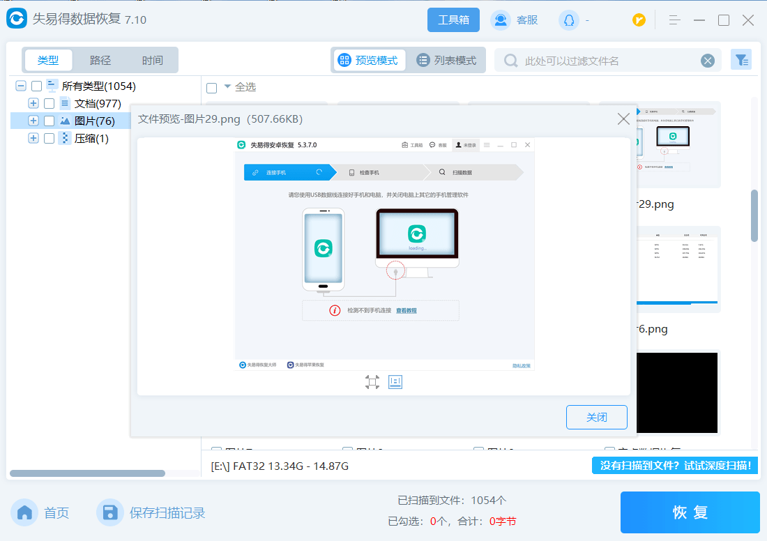Screen dimensions: 767x541
Task: Click the 客服 customer service icon
Action: coord(501,20)
